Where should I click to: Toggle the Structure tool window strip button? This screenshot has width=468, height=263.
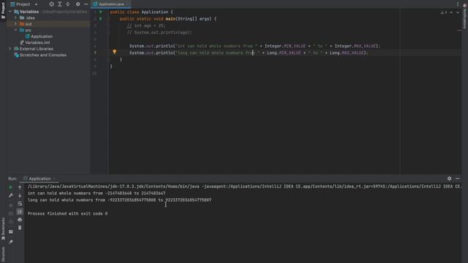pyautogui.click(x=3, y=254)
